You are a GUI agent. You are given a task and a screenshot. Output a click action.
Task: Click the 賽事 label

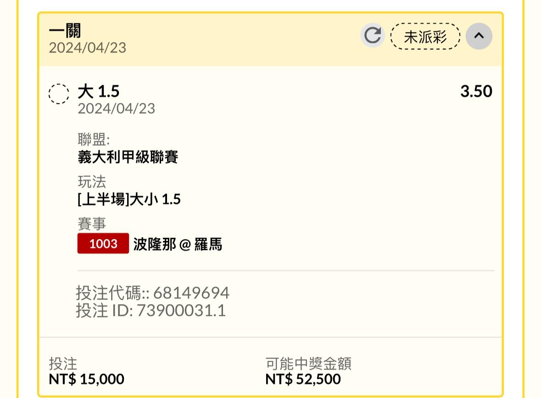92,224
